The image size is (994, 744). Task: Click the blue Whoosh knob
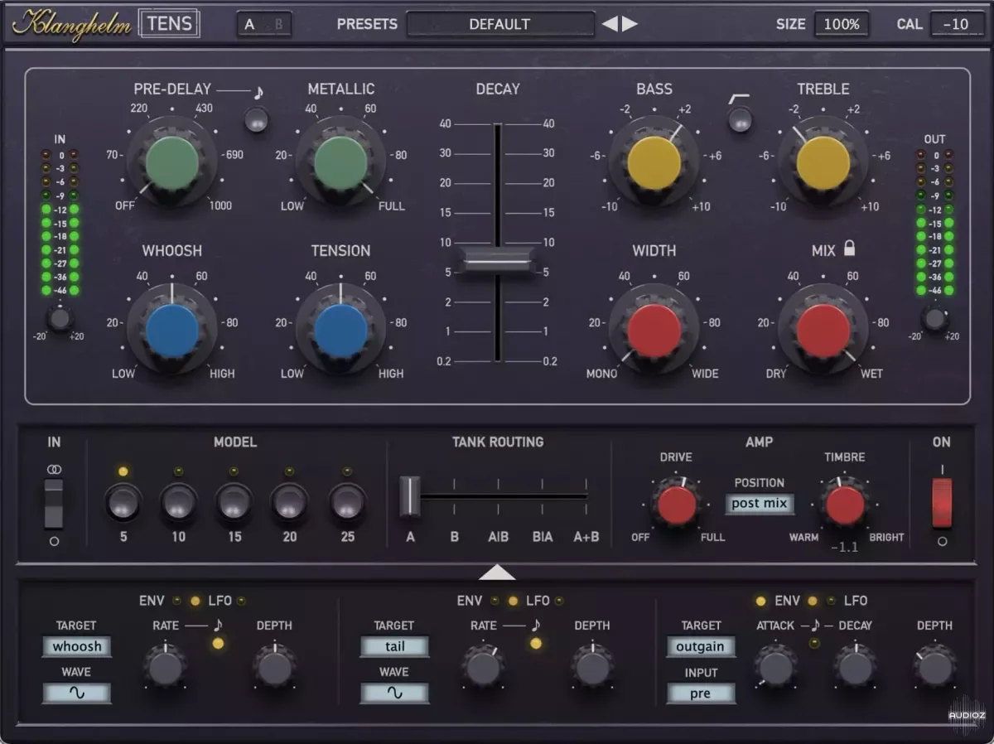click(172, 329)
